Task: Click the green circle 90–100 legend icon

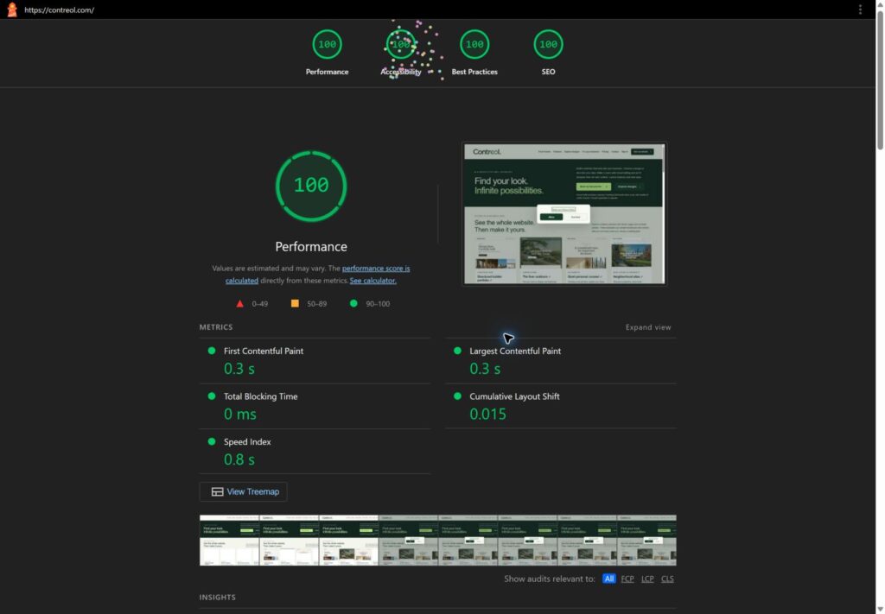Action: pos(353,303)
